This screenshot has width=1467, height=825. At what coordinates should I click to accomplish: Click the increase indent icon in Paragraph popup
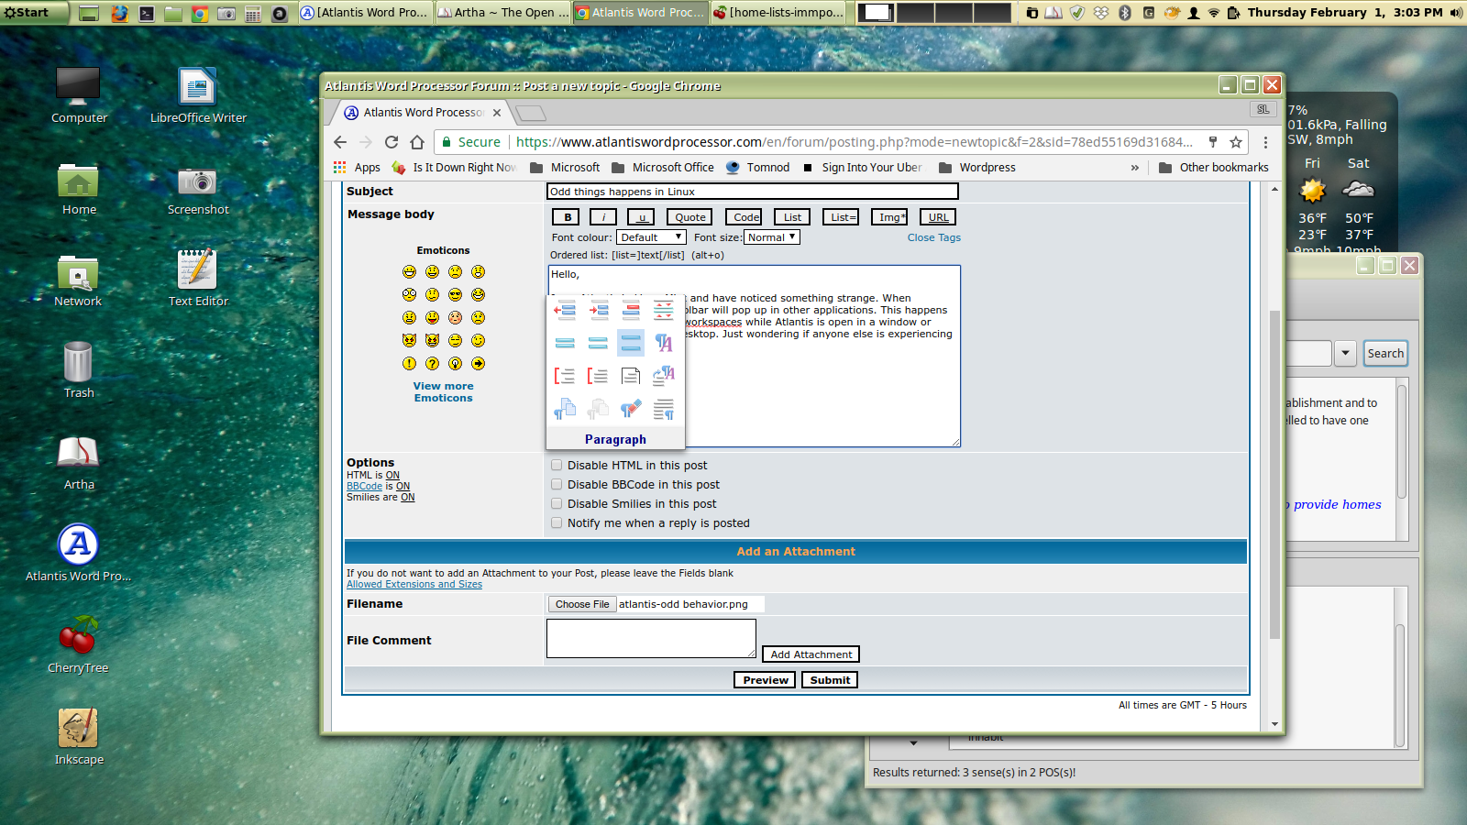point(598,310)
